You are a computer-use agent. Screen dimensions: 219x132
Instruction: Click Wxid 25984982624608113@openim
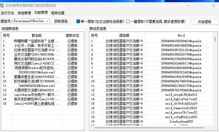coord(181,64)
